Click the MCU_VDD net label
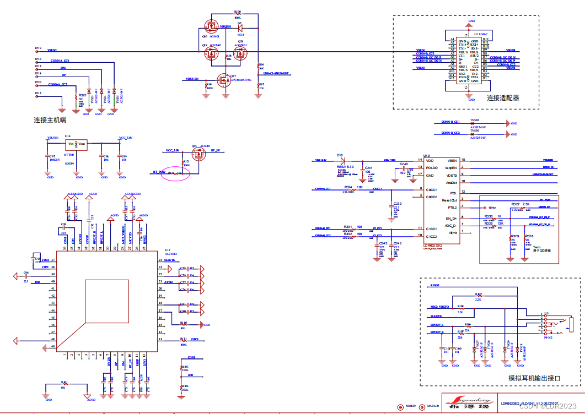The image size is (585, 414). click(x=389, y=160)
